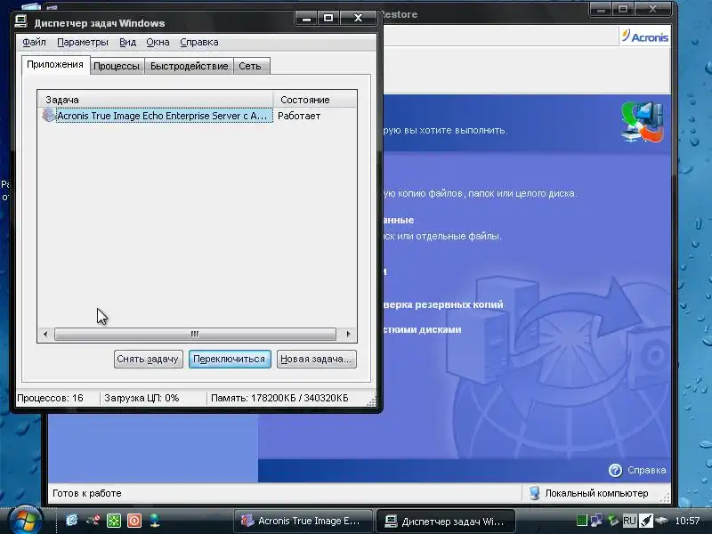Viewport: 712px width, 534px height.
Task: Click the horizontal scrollbar right arrow
Action: coord(348,335)
